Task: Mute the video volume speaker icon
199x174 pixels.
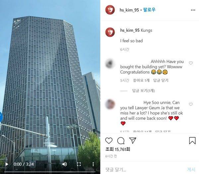Action: pyautogui.click(x=64, y=164)
